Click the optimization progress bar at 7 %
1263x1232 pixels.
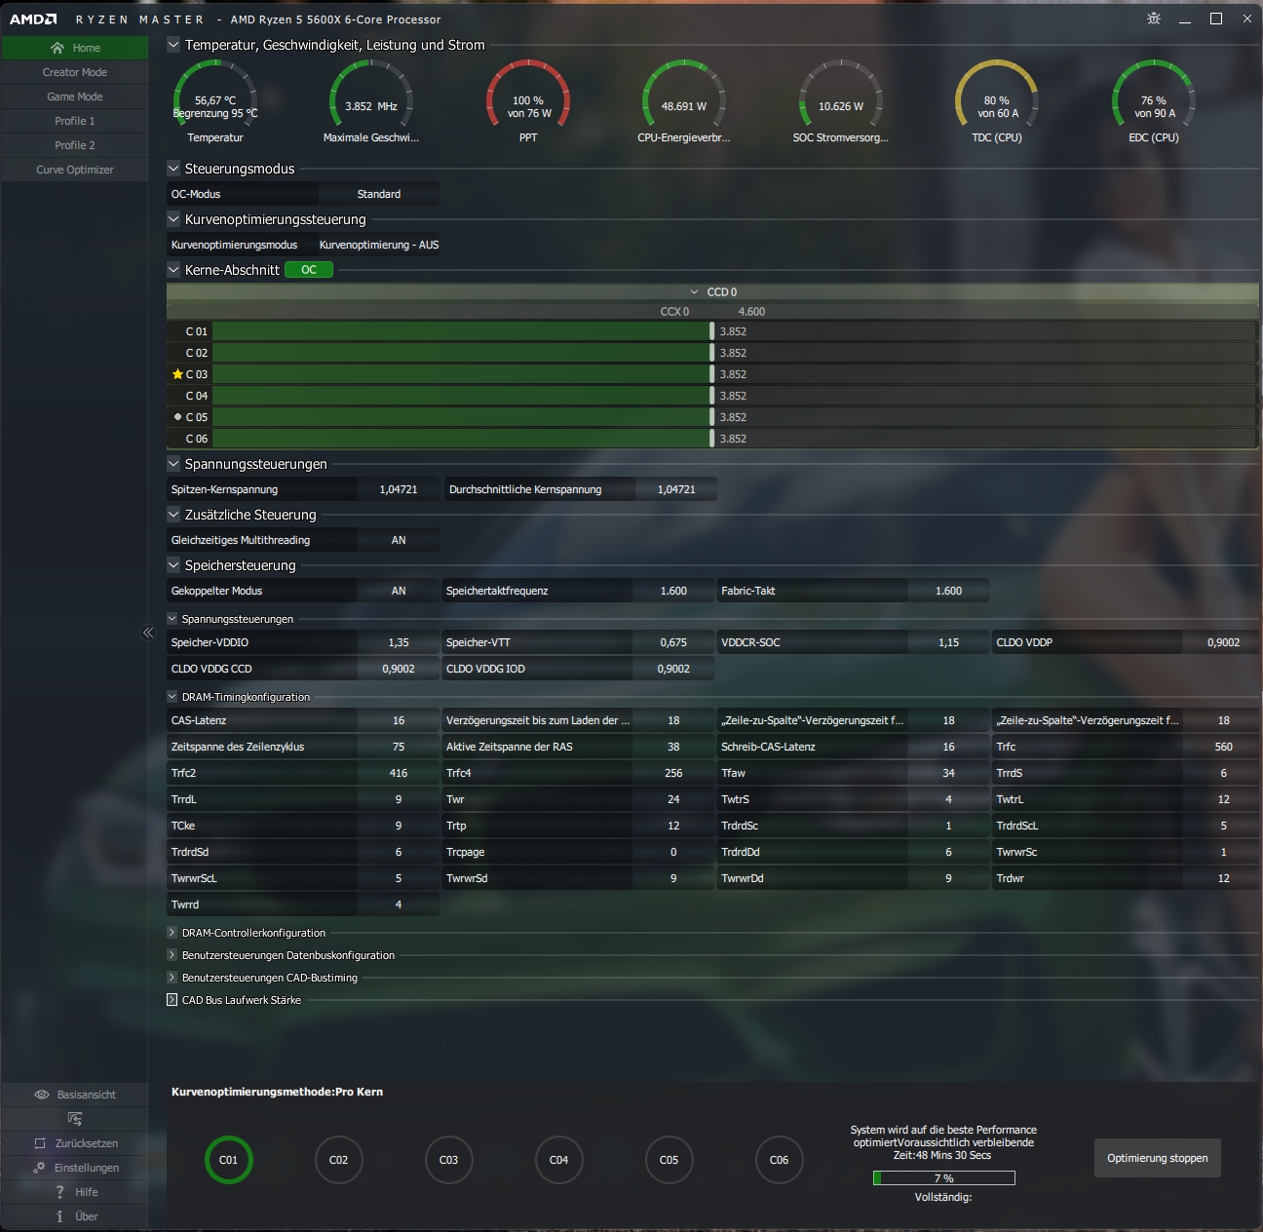943,1178
